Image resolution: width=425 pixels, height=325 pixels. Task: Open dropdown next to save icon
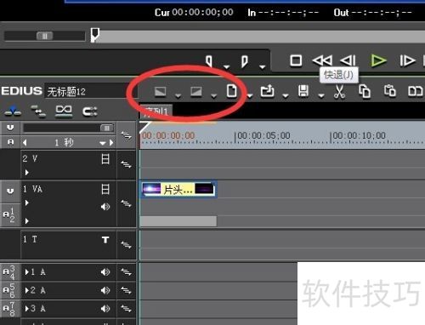point(321,96)
